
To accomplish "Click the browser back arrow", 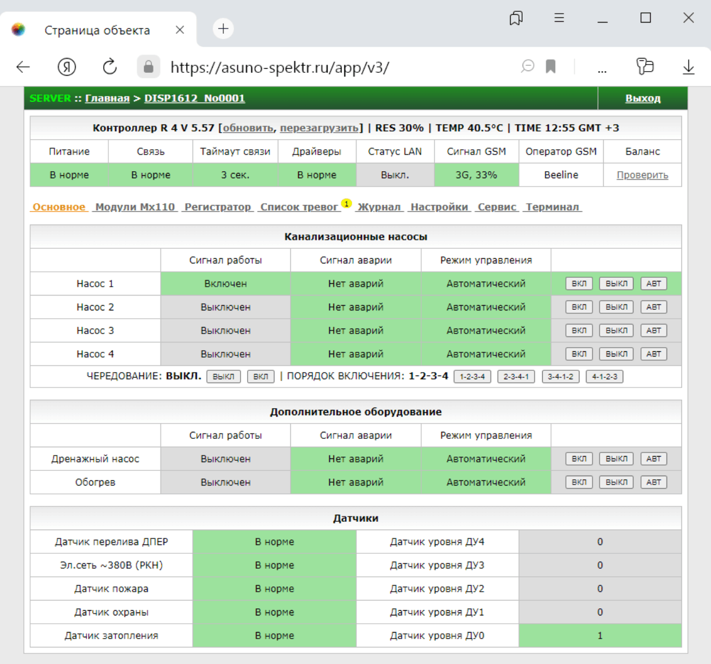I will (23, 67).
